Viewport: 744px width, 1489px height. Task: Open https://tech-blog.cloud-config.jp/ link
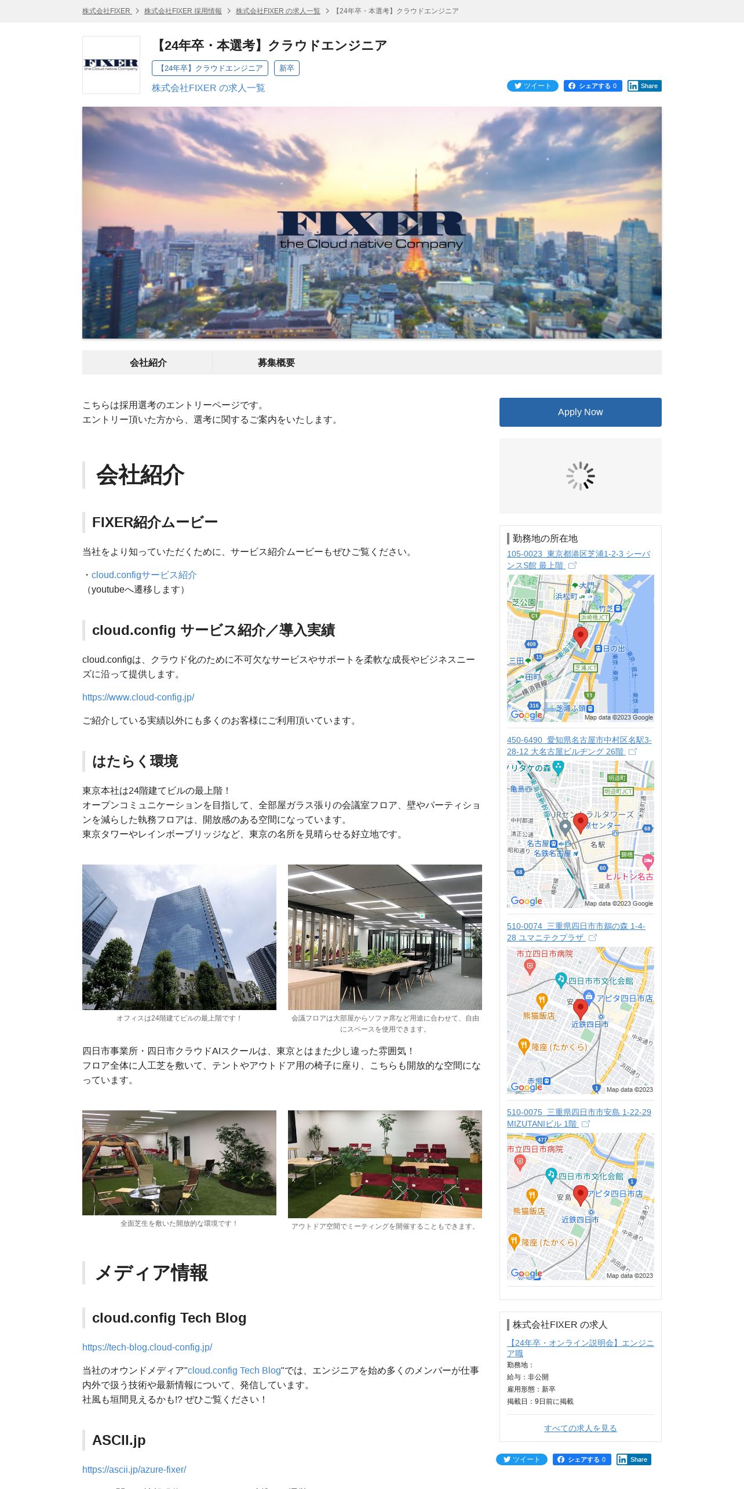pyautogui.click(x=147, y=1348)
